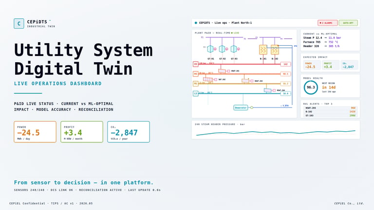374x210 pixels.
Task: Click the XS header value 142 box
Action: (285, 64)
